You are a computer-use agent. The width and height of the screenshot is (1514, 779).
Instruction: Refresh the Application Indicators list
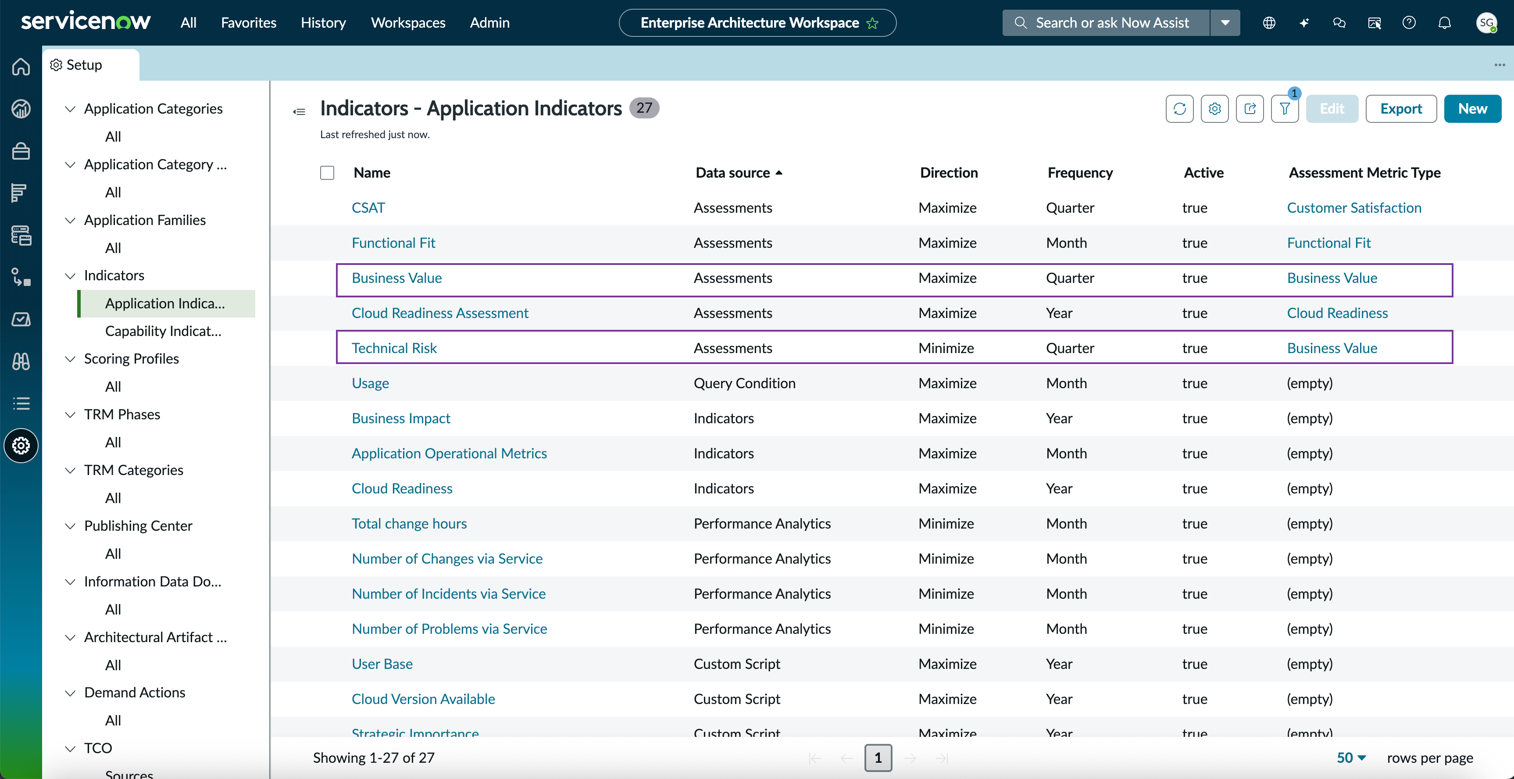[x=1180, y=109]
